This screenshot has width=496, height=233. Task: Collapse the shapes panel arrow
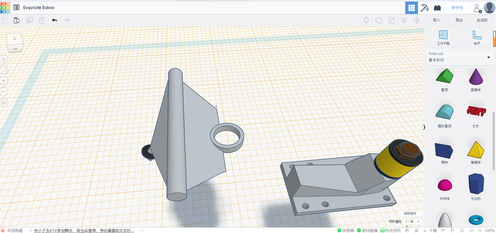(x=424, y=127)
